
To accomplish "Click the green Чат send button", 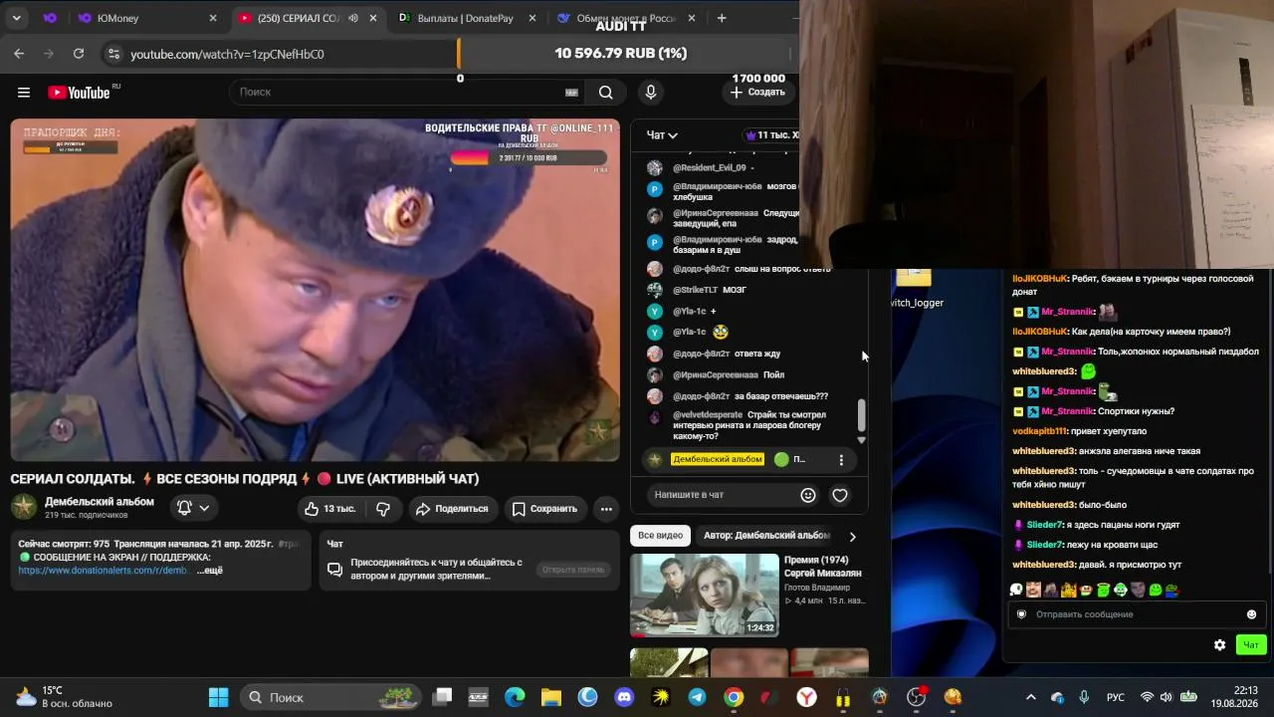I will tap(1251, 645).
